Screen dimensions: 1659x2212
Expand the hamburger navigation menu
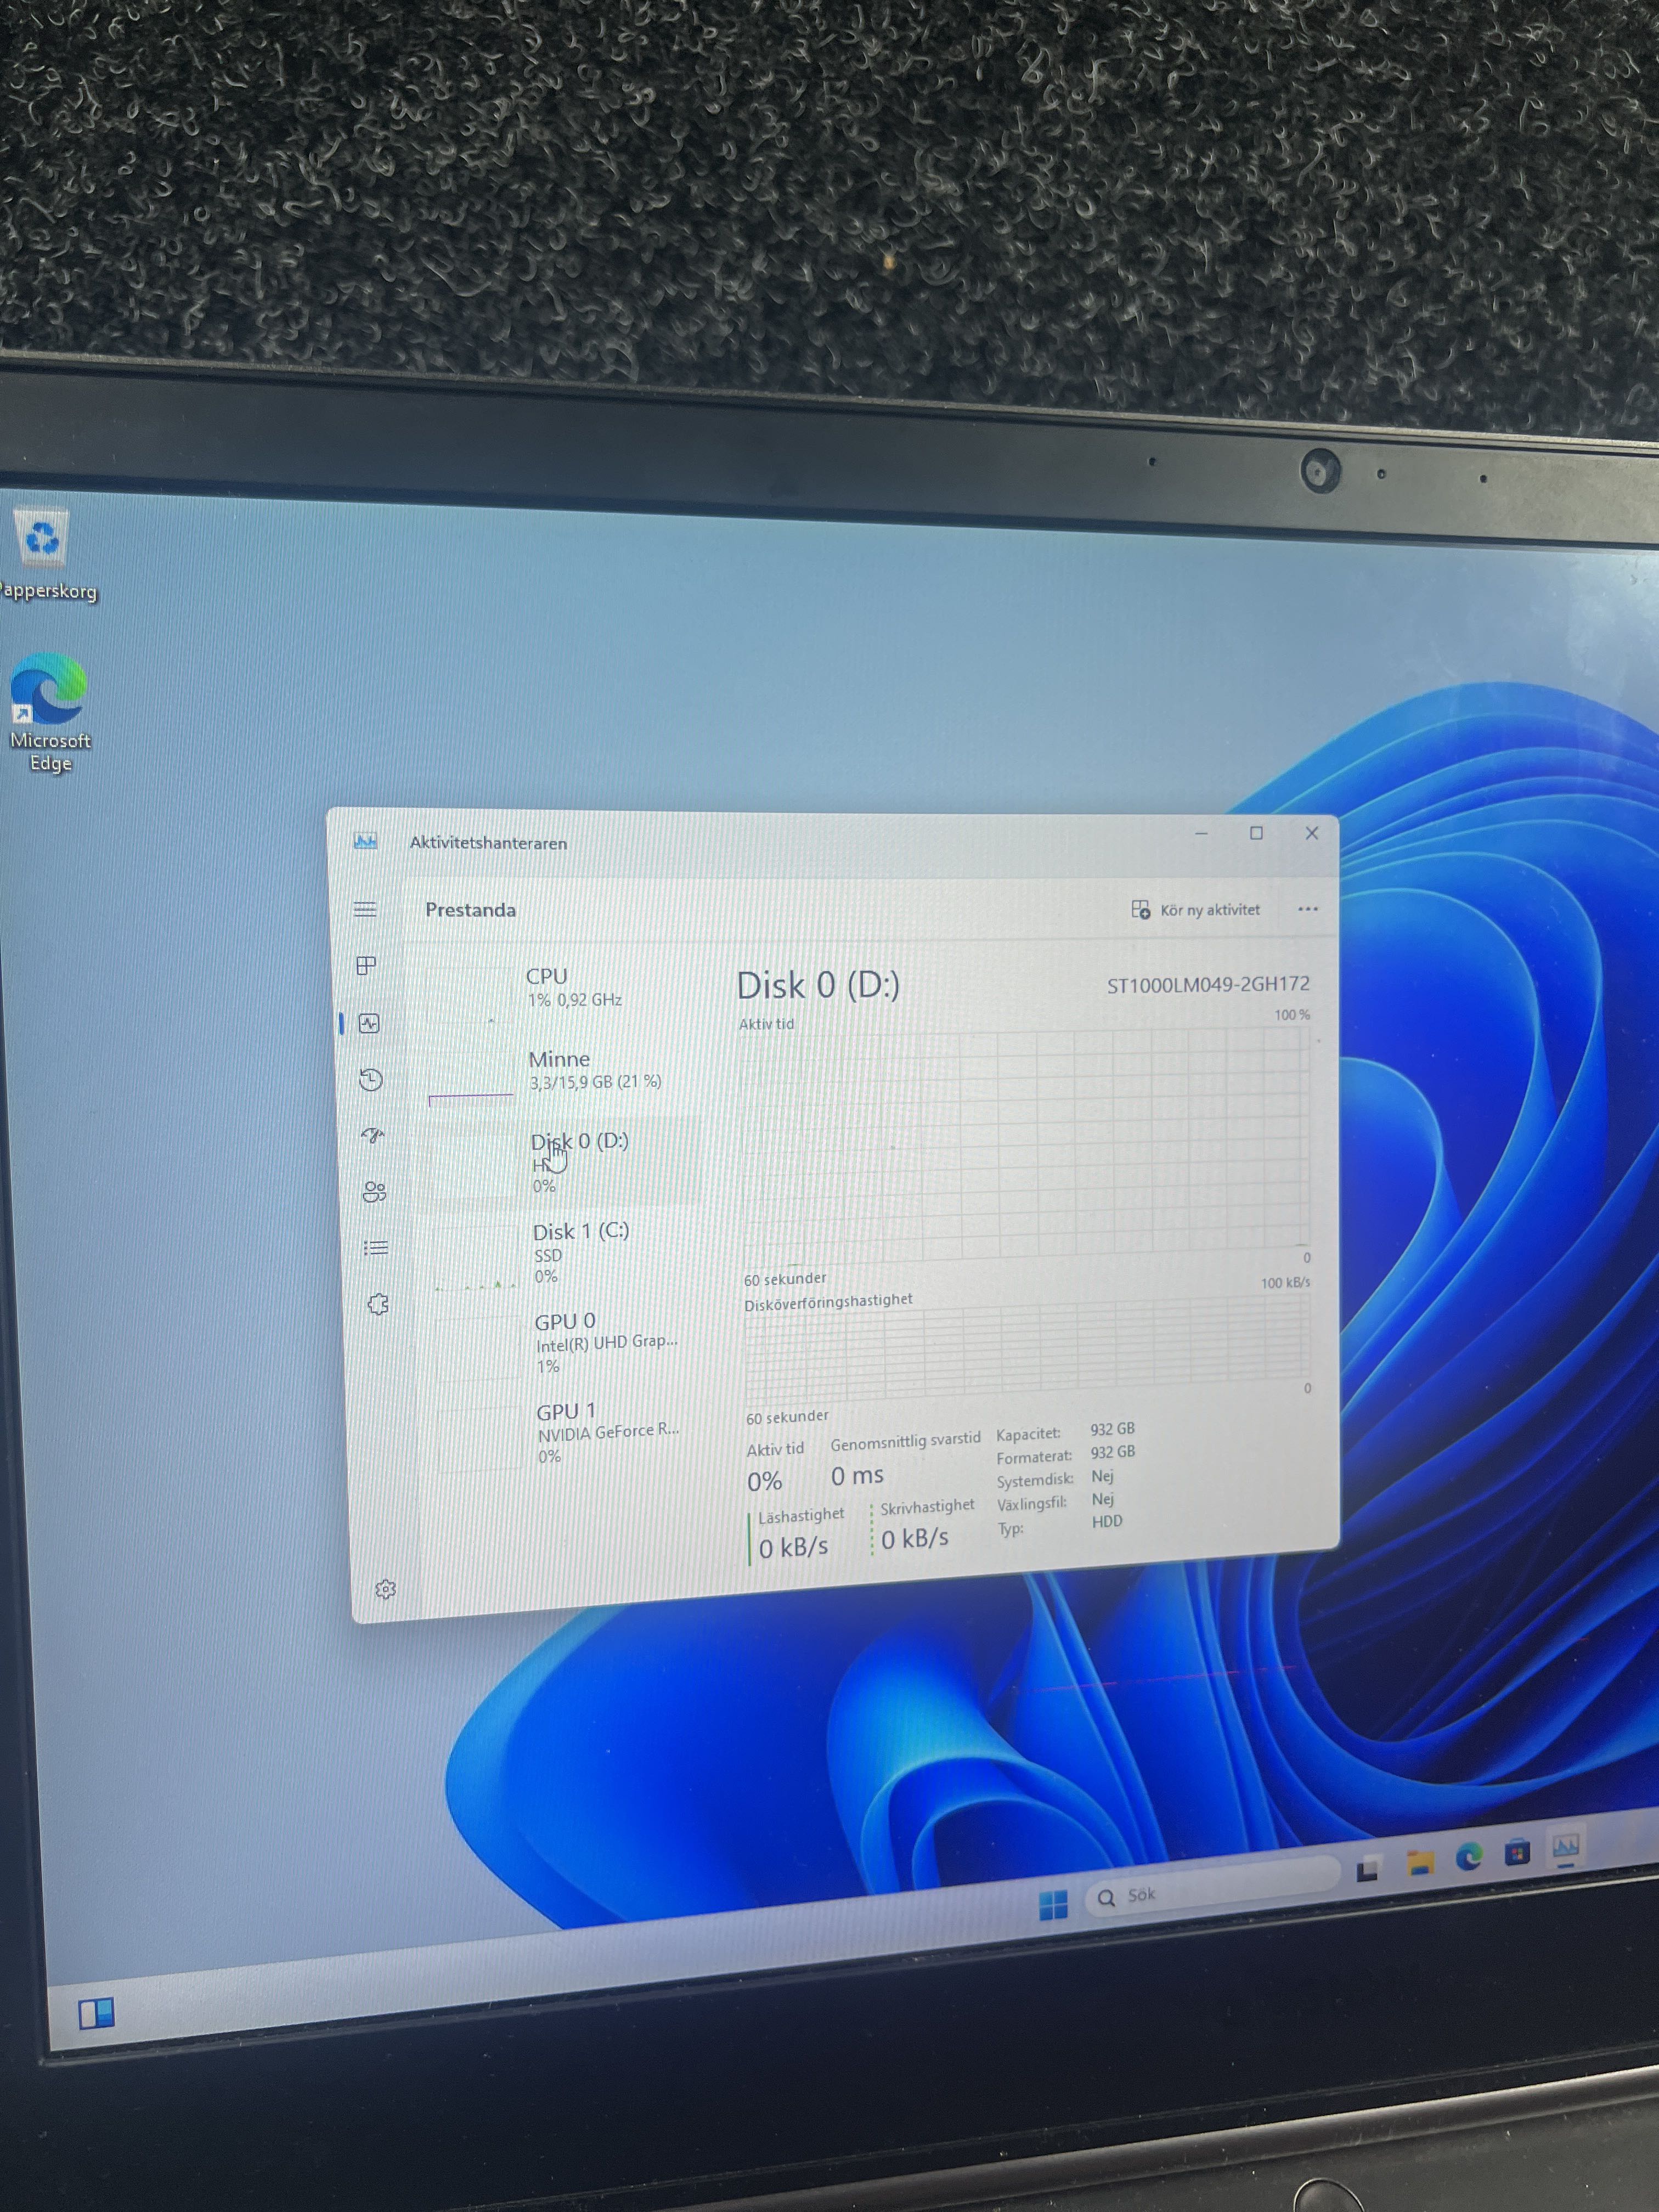[365, 909]
